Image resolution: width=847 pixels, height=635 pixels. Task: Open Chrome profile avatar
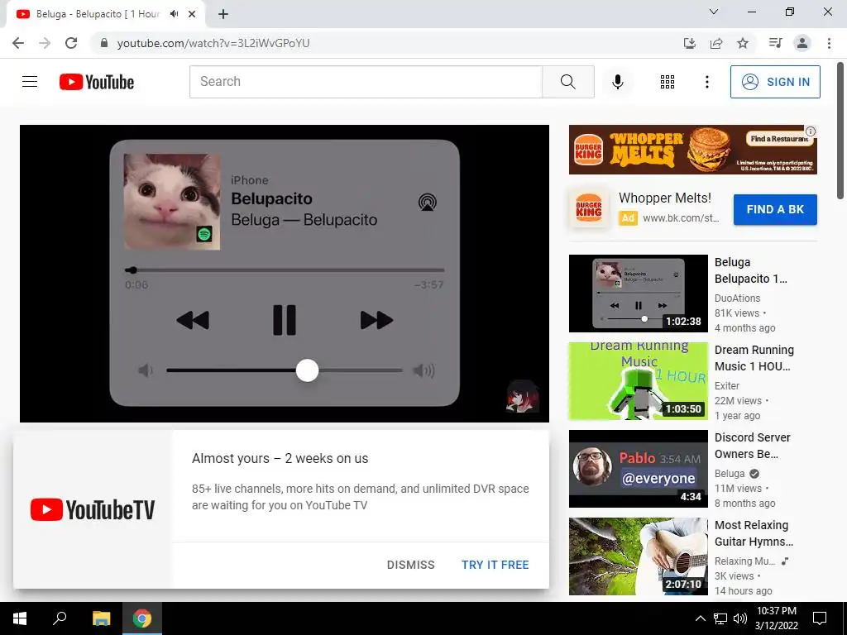point(802,43)
